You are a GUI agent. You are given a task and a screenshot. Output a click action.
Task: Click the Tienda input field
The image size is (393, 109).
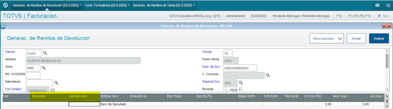pyautogui.click(x=228, y=53)
